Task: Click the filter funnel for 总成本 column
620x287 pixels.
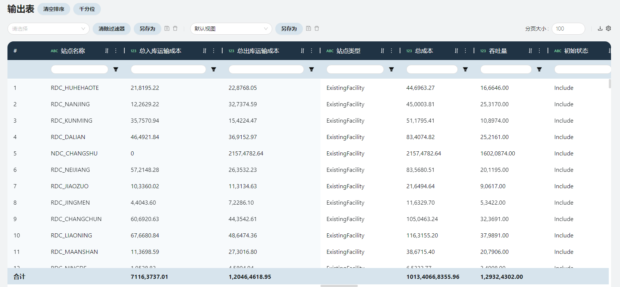Action: pyautogui.click(x=465, y=69)
